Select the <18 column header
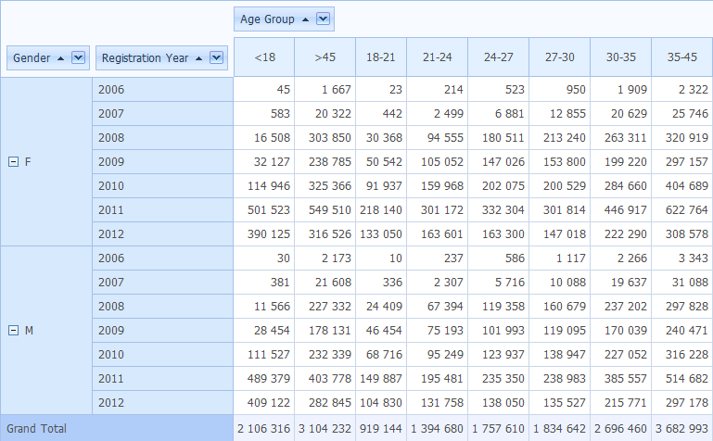The height and width of the screenshot is (441, 713). [264, 57]
